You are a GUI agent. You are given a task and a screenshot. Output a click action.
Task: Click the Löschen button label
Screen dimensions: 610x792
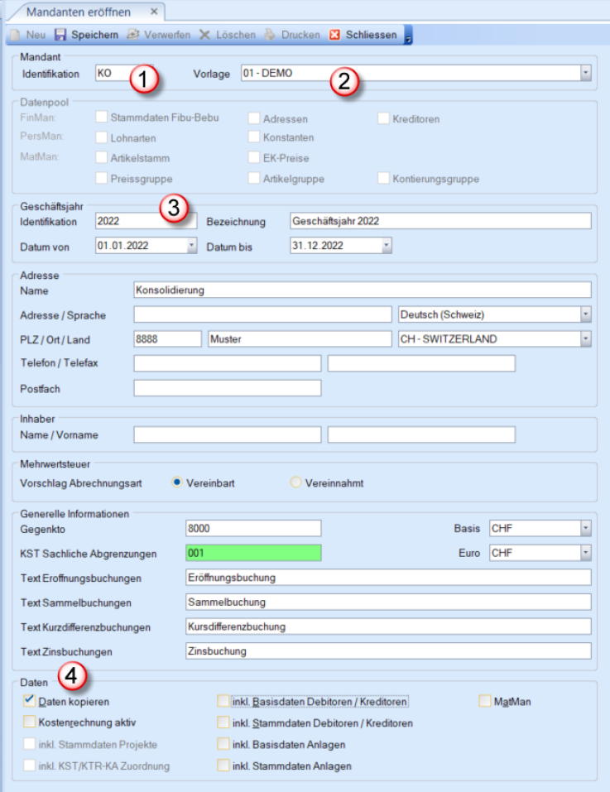[236, 35]
